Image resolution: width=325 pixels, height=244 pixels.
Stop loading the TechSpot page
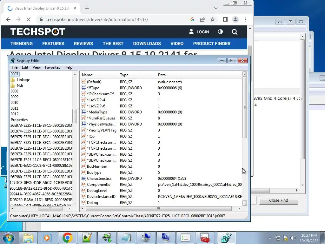click(x=28, y=19)
